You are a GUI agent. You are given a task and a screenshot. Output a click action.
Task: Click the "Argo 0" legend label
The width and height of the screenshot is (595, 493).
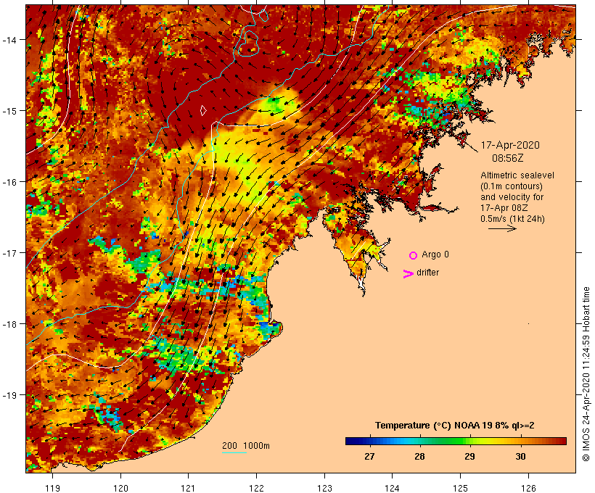[435, 254]
